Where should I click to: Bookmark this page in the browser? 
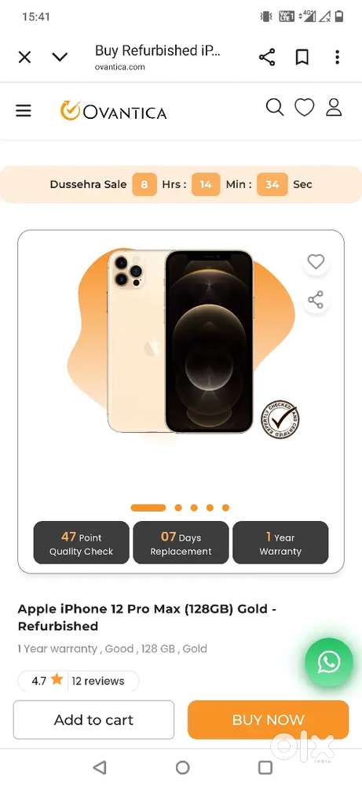click(302, 57)
